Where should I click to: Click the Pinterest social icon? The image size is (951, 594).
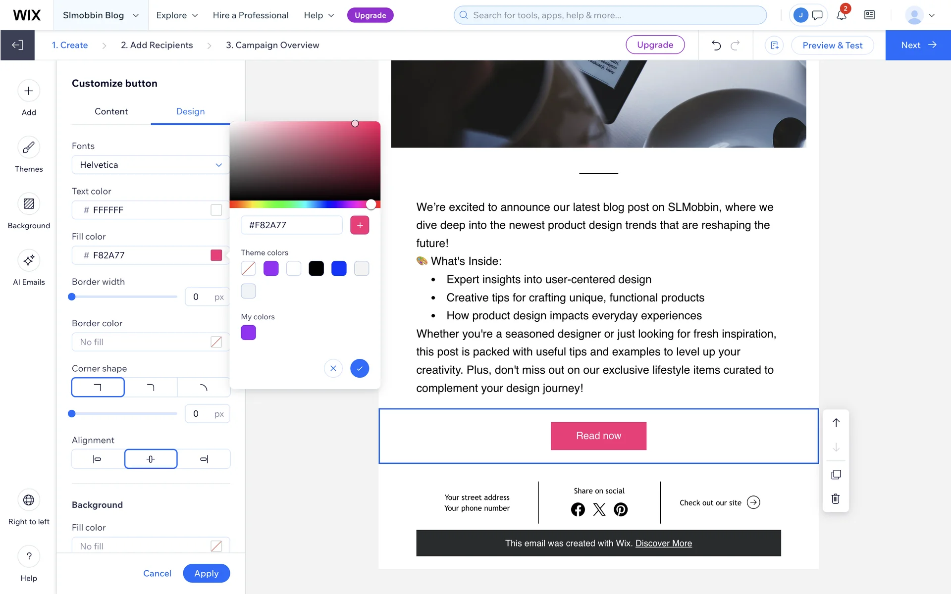point(621,509)
